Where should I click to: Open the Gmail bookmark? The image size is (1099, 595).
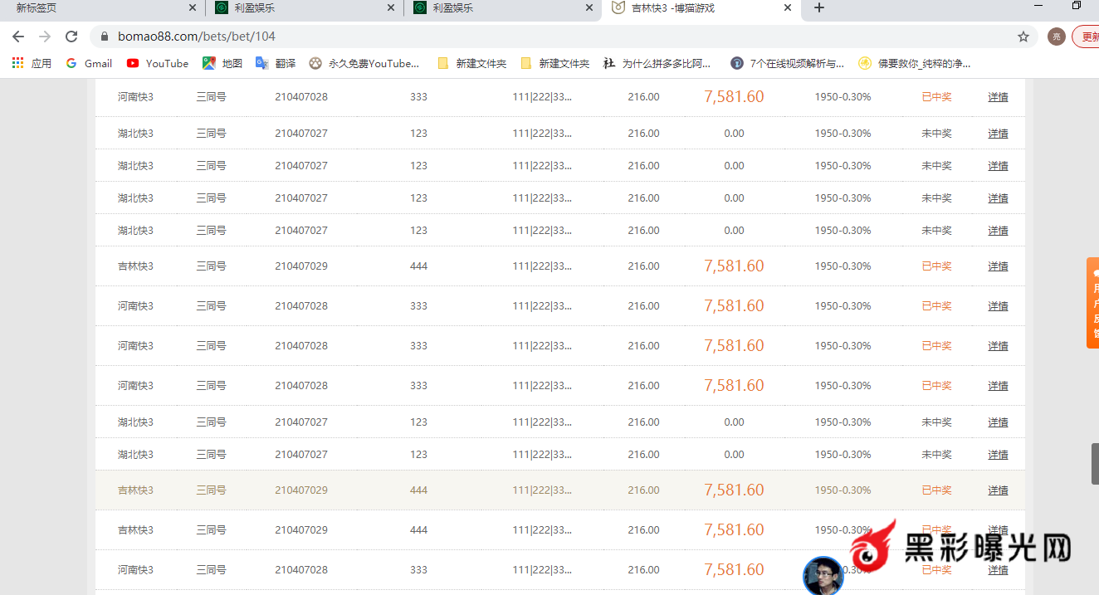pos(89,63)
